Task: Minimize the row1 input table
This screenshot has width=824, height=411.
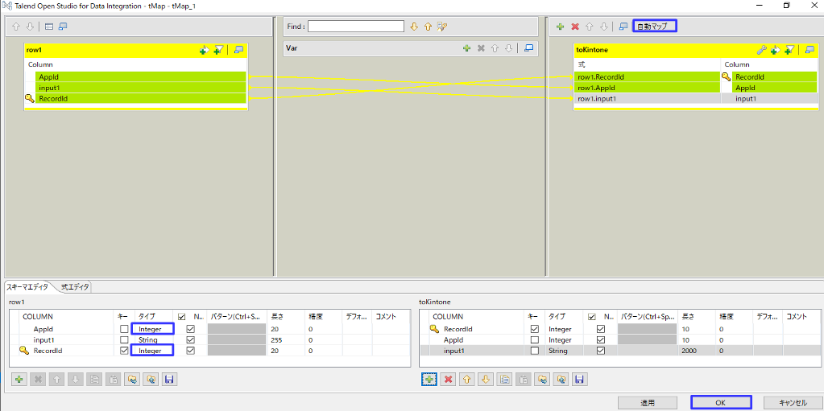Action: coord(239,50)
